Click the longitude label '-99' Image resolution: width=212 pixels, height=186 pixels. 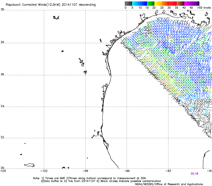coord(85,171)
